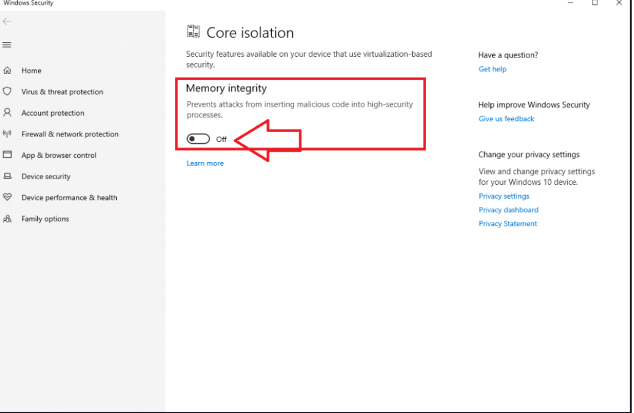634x413 pixels.
Task: Collapse the navigation sidebar
Action: pos(7,45)
